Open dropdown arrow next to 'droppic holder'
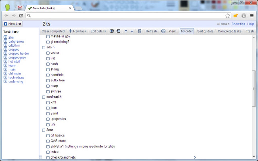 [x=5, y=53]
